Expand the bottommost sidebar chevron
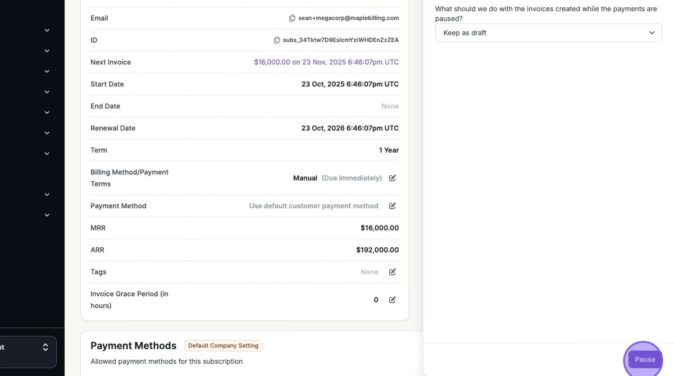 coord(47,215)
